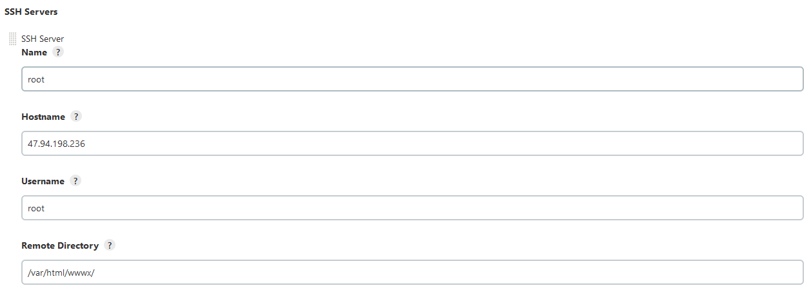Edit the Remote Directory field

point(412,273)
